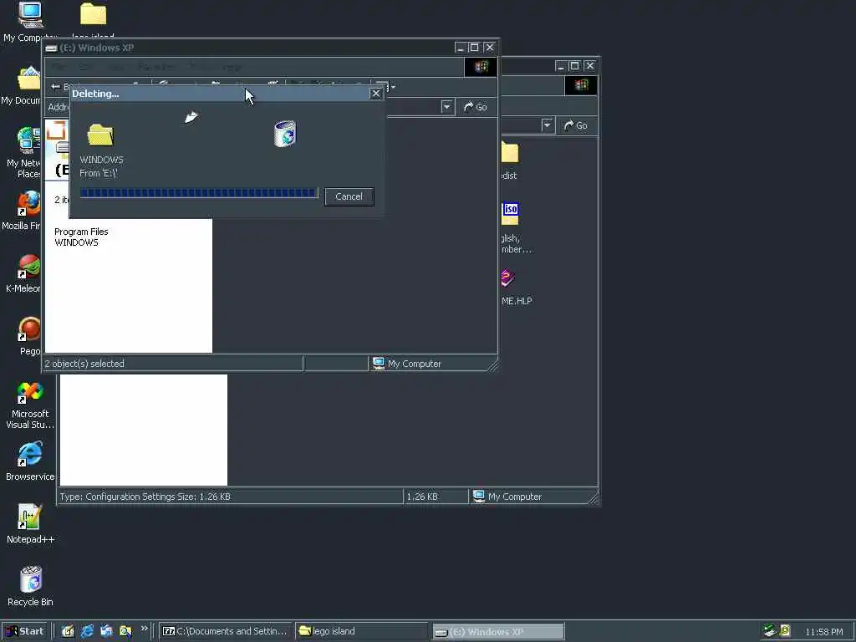The height and width of the screenshot is (642, 856).
Task: Click 'Type: Configuration Settings' status bar text
Action: [x=145, y=497]
